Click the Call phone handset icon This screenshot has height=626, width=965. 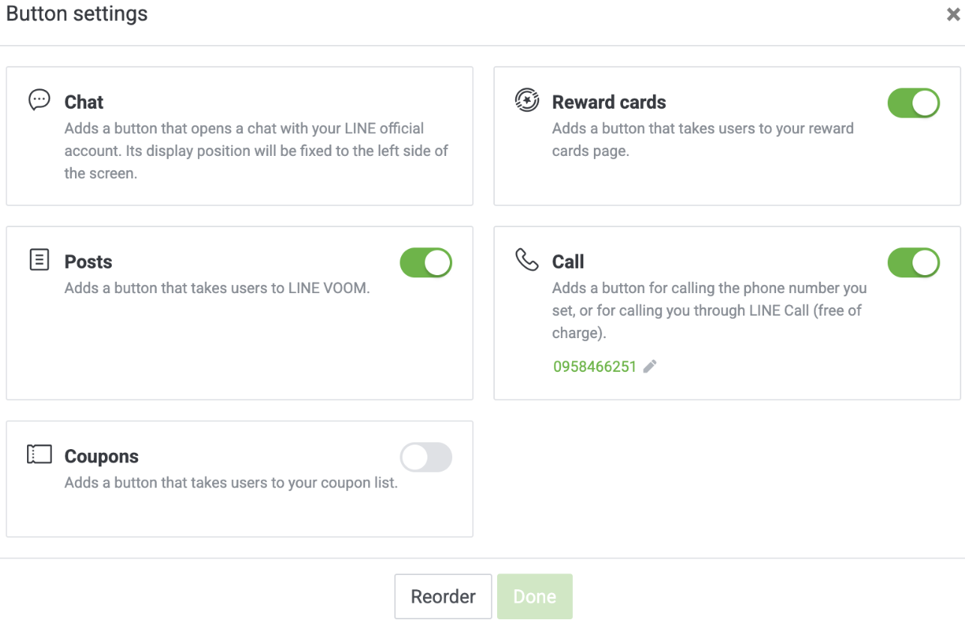click(x=527, y=260)
